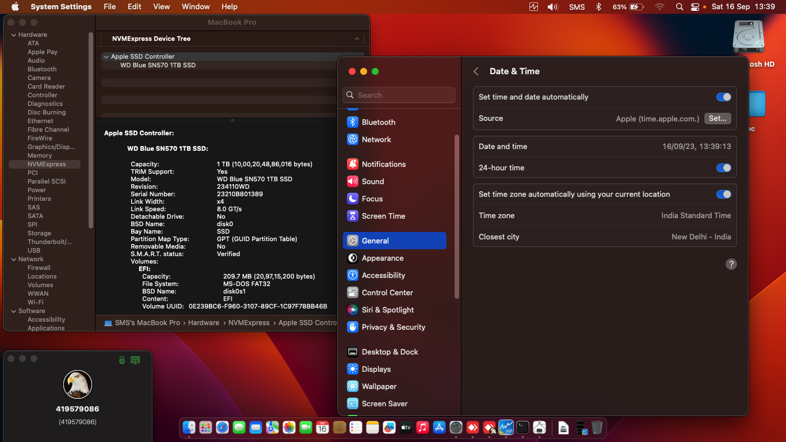Click the eagle avatar in AnyDesk window
Screen dimensions: 786x442
click(78, 385)
